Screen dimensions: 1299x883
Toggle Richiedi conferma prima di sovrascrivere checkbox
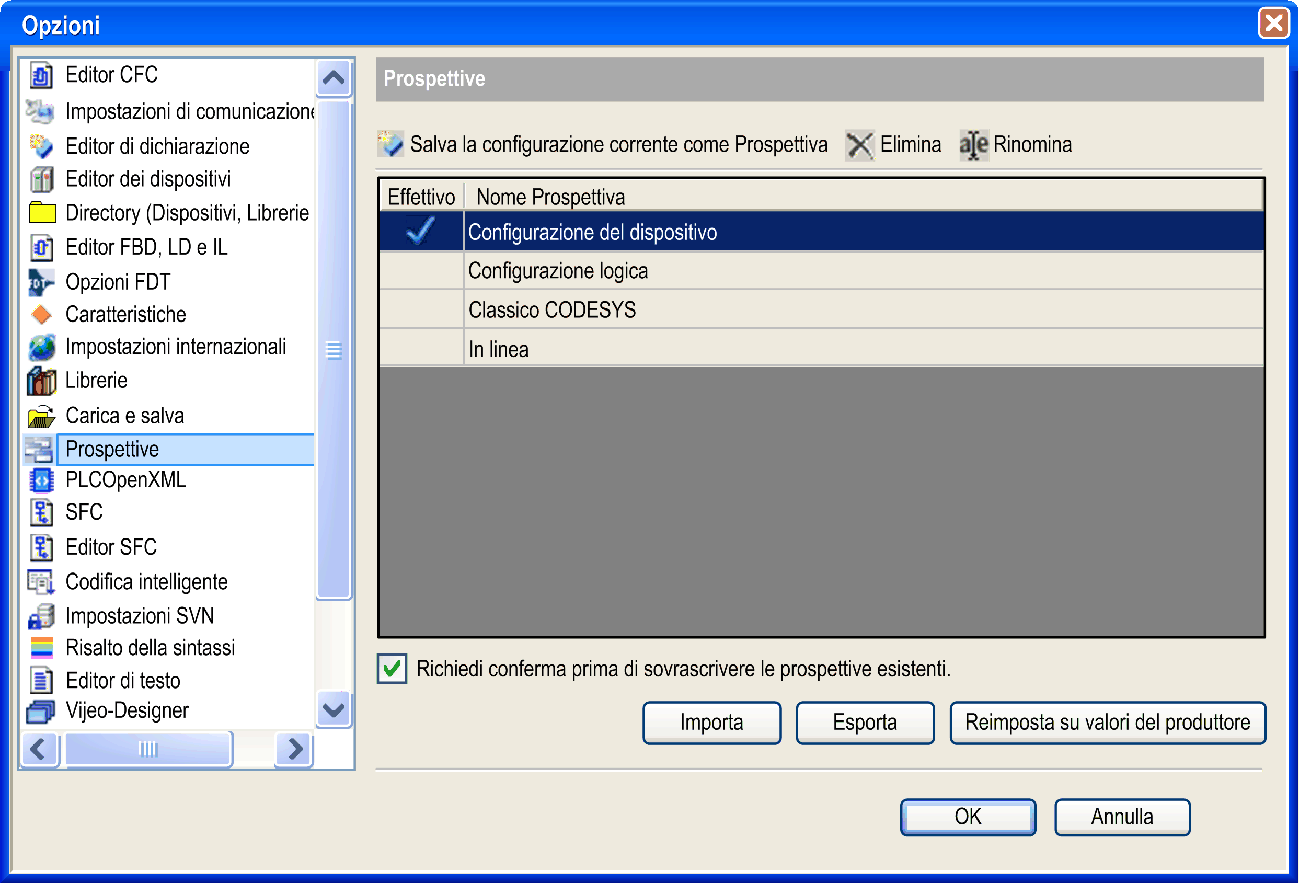[x=392, y=669]
